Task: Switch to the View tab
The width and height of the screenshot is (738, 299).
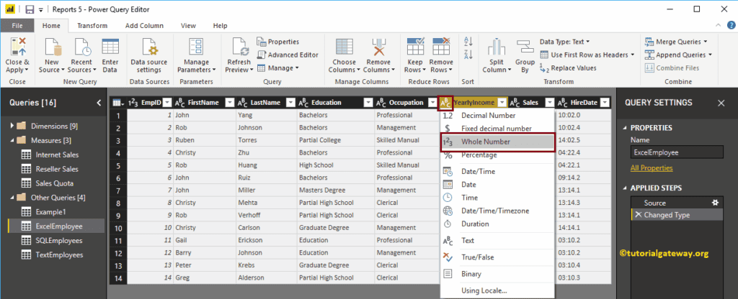Action: [188, 26]
